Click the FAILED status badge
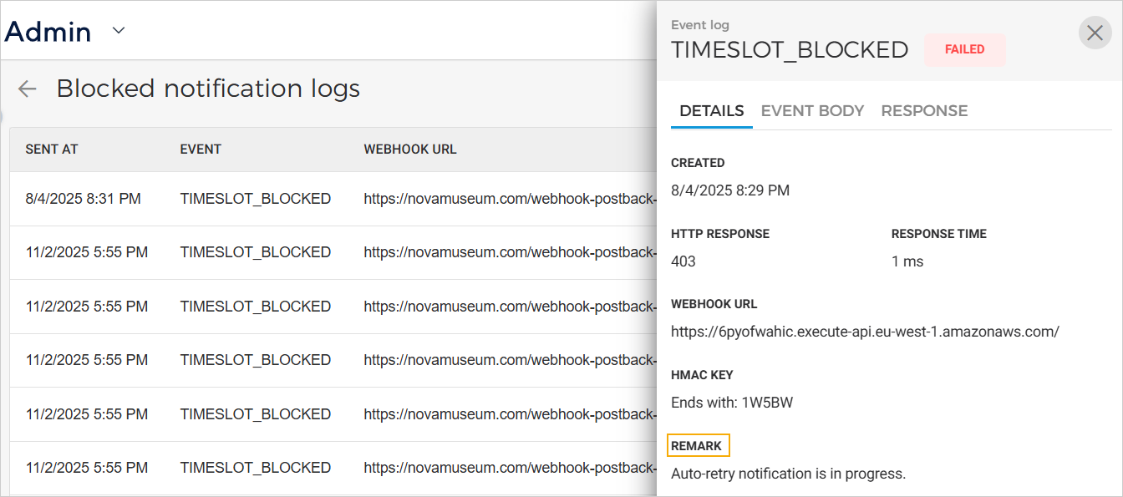The height and width of the screenshot is (497, 1123). [x=964, y=49]
